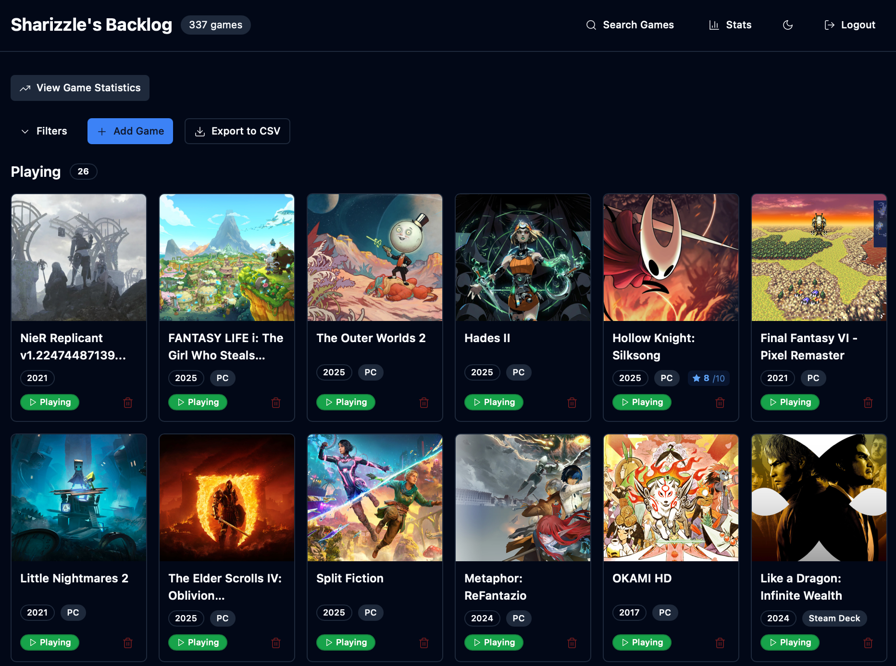Click Export to CSV
896x666 pixels.
tap(237, 131)
